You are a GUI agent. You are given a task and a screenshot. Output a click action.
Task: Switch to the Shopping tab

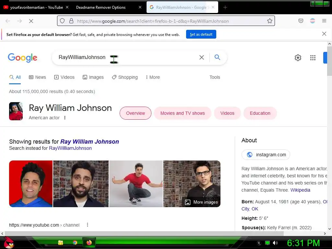click(x=125, y=77)
